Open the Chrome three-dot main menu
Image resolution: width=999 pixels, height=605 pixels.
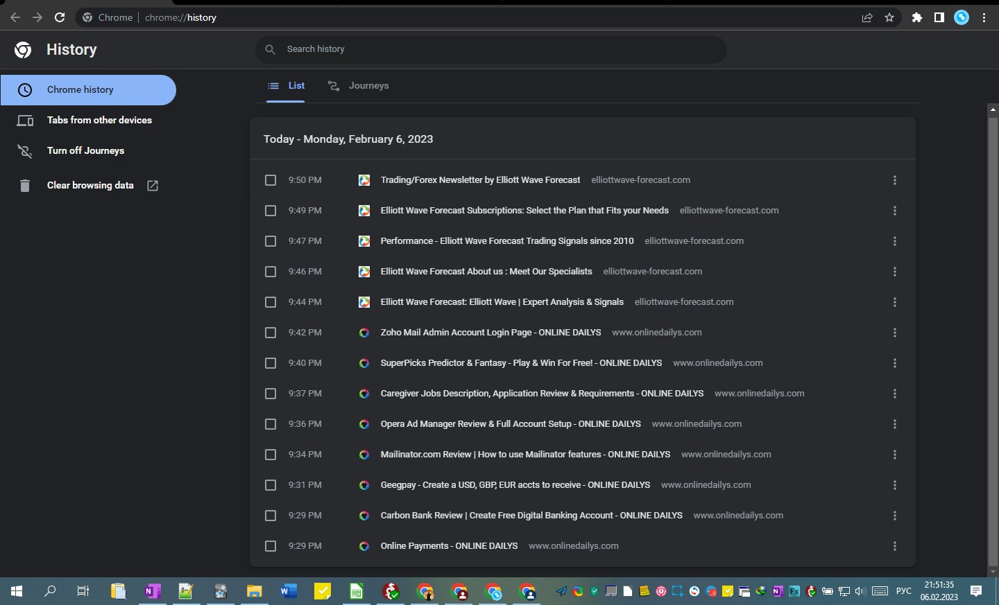[x=984, y=17]
